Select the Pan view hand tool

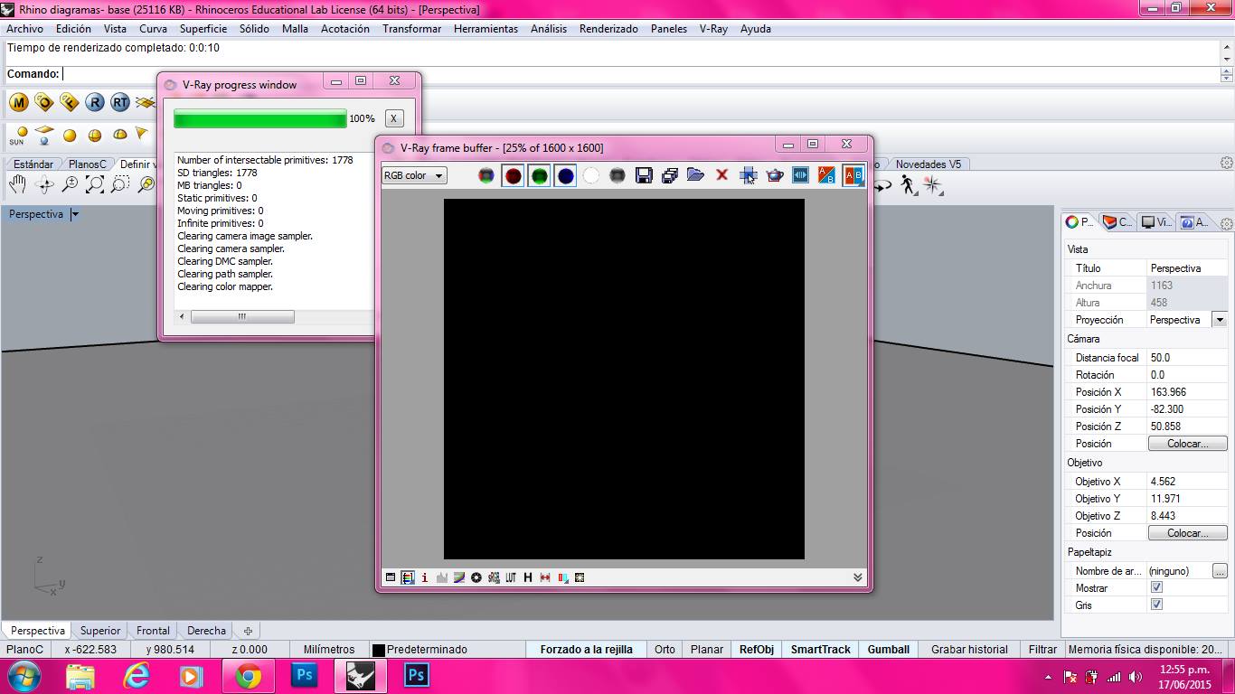click(18, 184)
